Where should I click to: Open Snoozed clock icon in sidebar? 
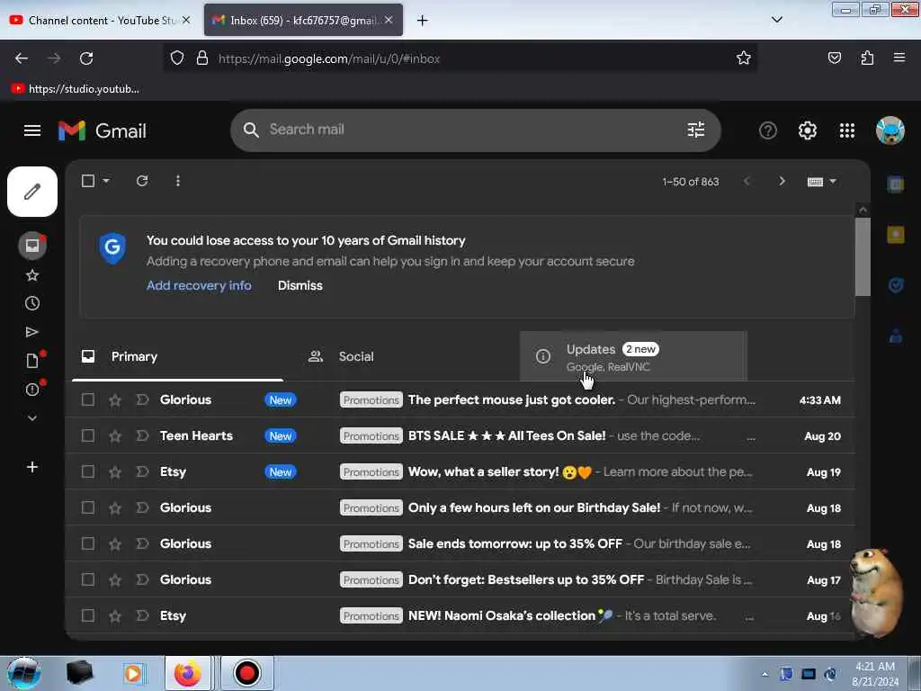tap(32, 303)
